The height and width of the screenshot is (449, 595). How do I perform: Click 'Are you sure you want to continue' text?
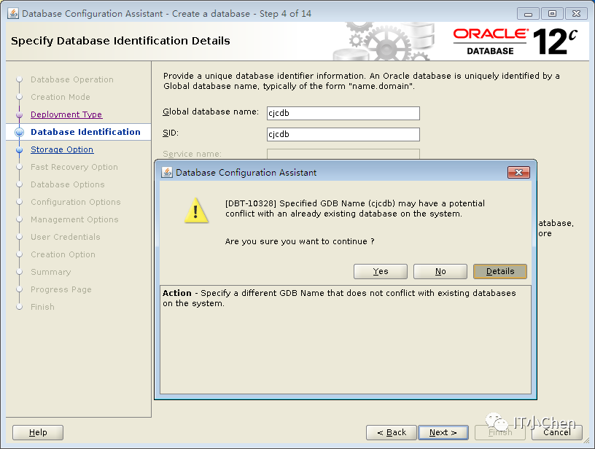tap(300, 241)
